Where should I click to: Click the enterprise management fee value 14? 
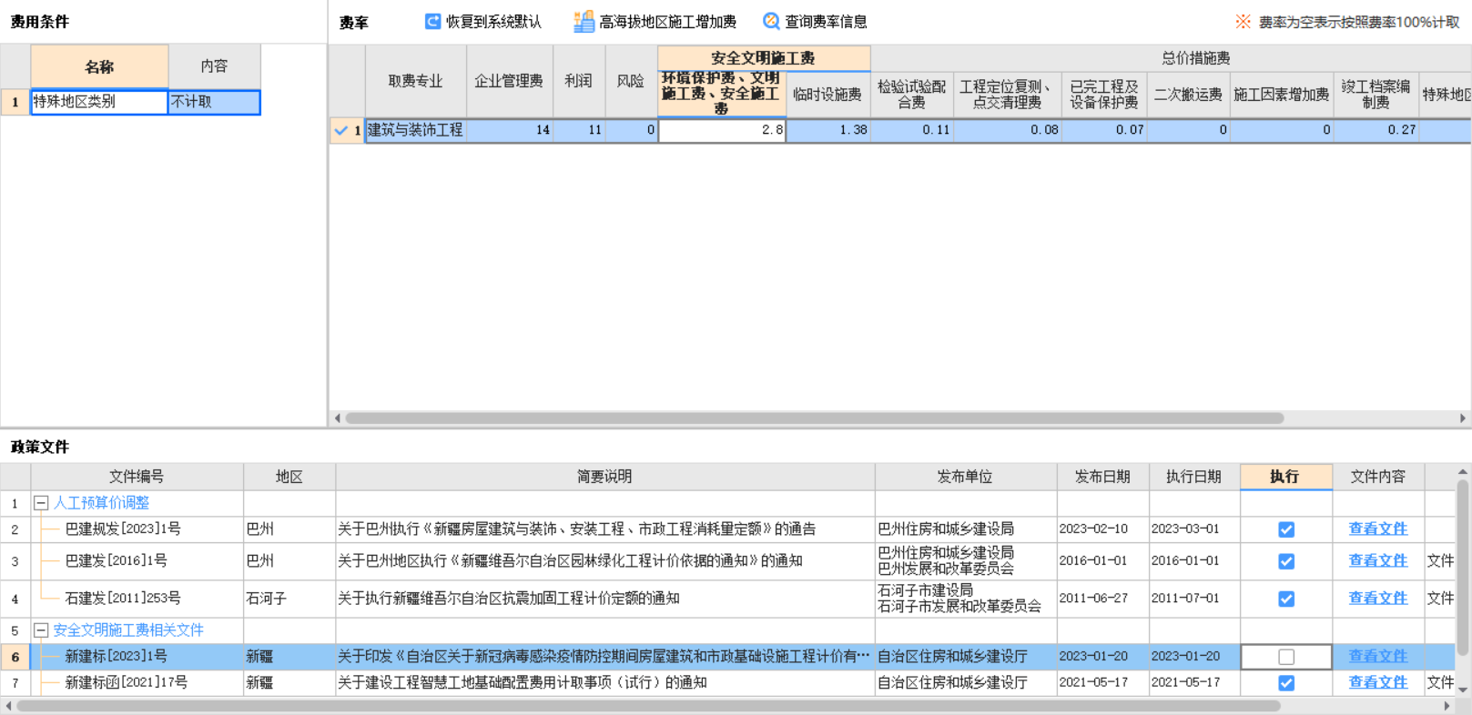tap(509, 130)
